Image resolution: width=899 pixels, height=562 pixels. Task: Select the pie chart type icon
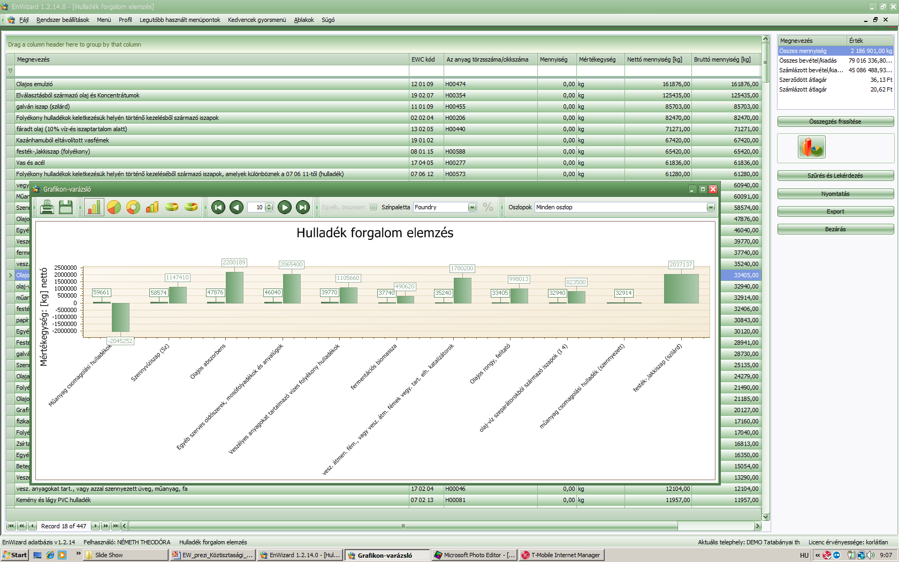click(x=114, y=207)
